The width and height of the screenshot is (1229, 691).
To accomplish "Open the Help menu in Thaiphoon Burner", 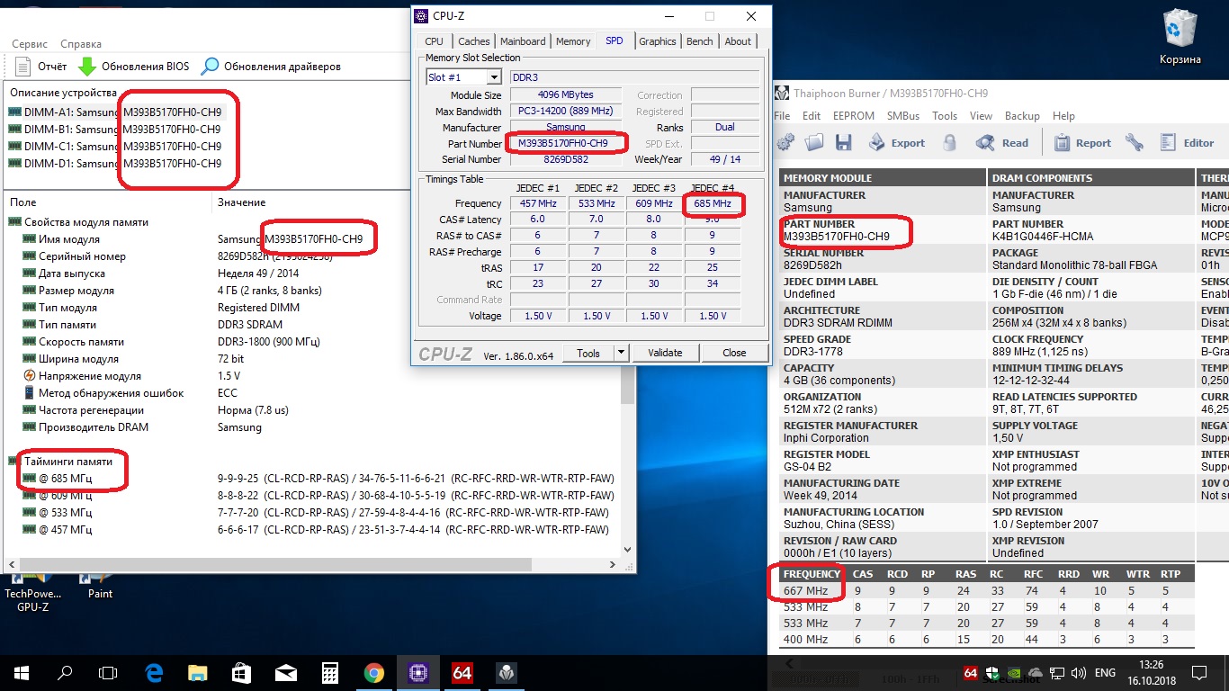I will tap(1063, 116).
